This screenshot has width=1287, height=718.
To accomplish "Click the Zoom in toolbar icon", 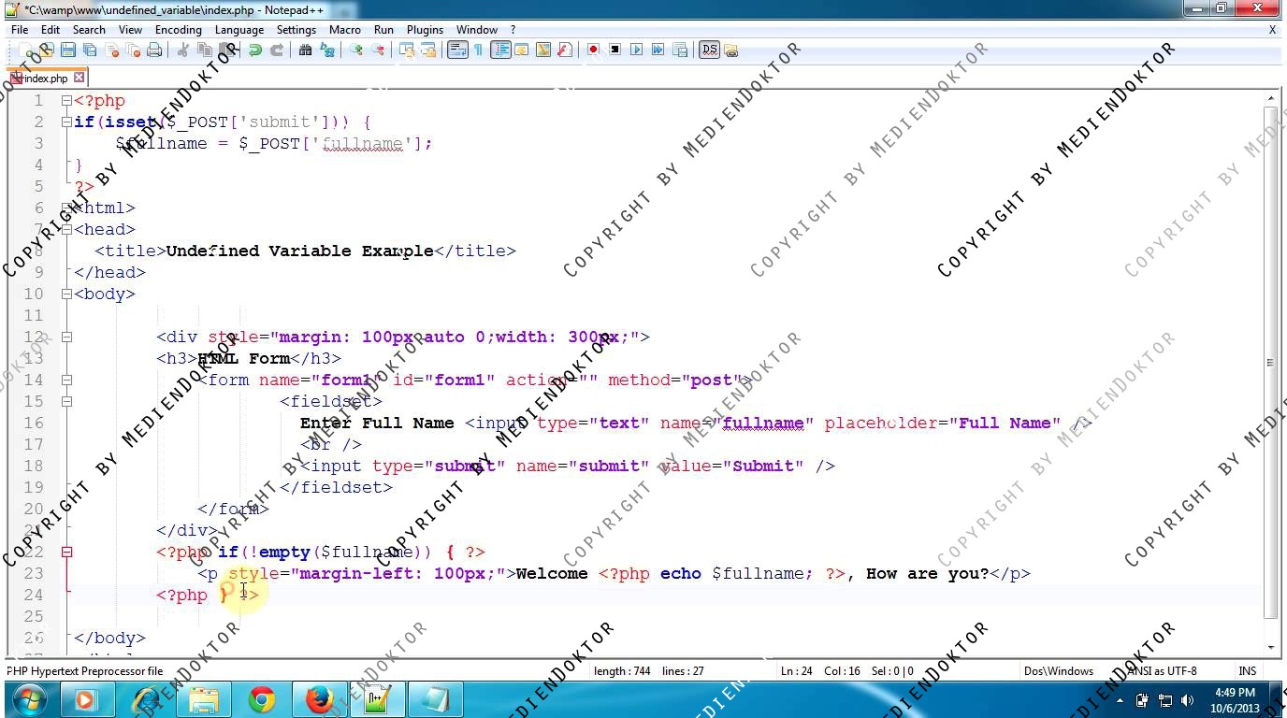I will (356, 50).
